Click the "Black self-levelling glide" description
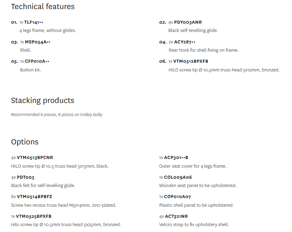Screen dimensions: 292x232 (x=193, y=30)
